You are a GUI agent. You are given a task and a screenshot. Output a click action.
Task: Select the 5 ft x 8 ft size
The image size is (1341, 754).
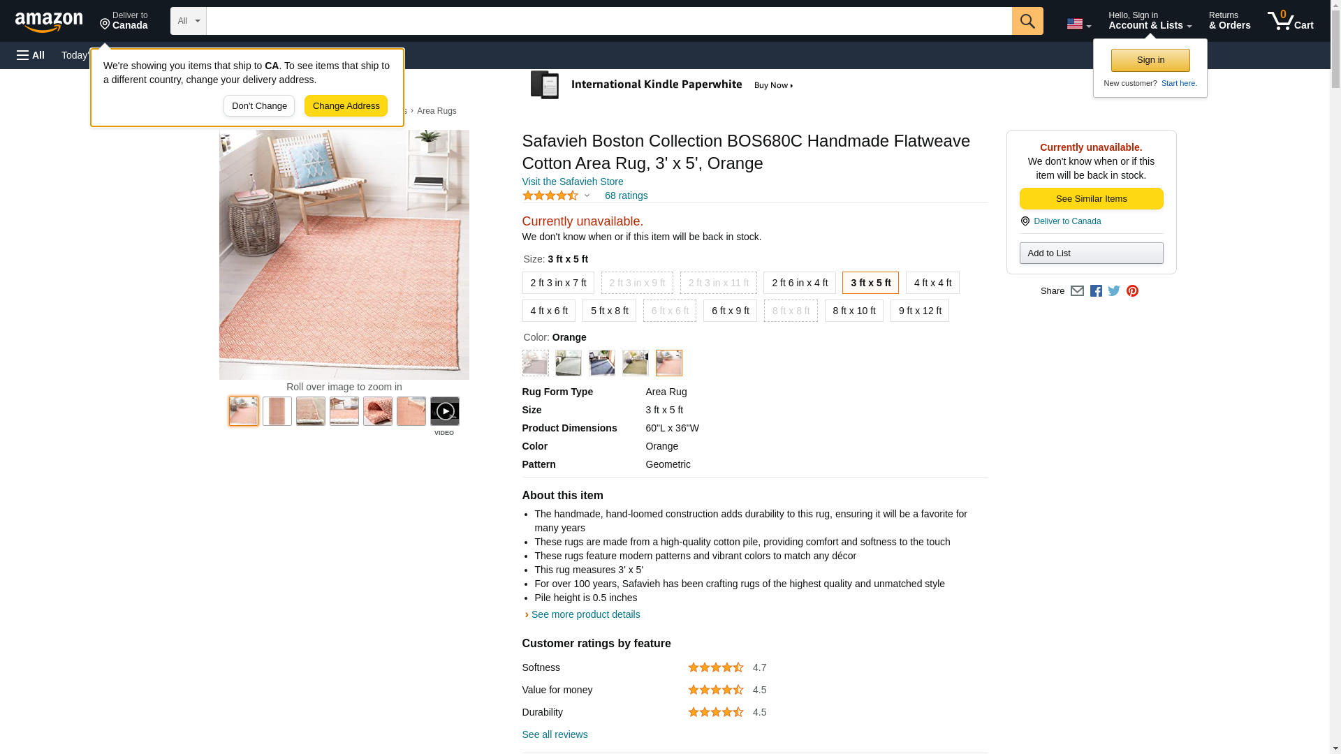[609, 311]
